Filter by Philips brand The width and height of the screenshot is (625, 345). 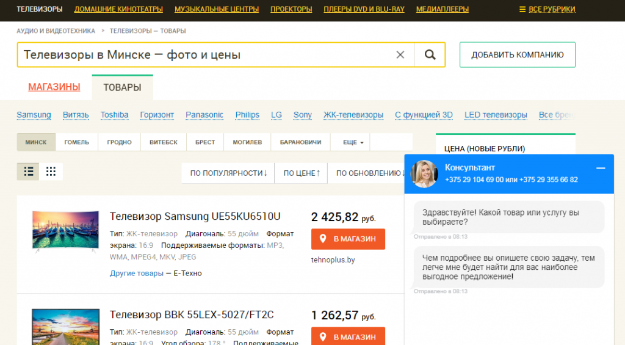pos(247,115)
